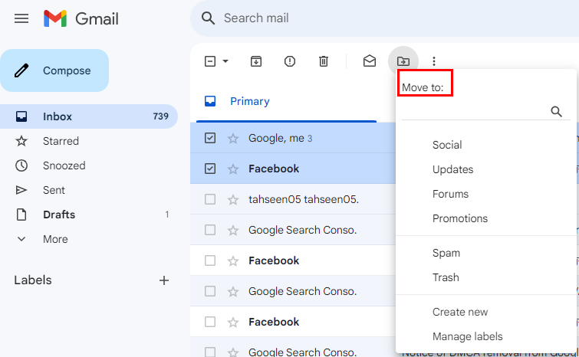The image size is (579, 357).
Task: Report selected emails as spam
Action: pyautogui.click(x=290, y=61)
